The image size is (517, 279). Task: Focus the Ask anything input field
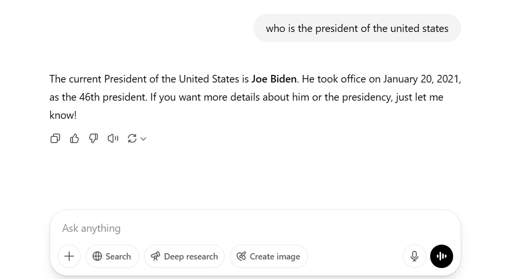(229, 228)
